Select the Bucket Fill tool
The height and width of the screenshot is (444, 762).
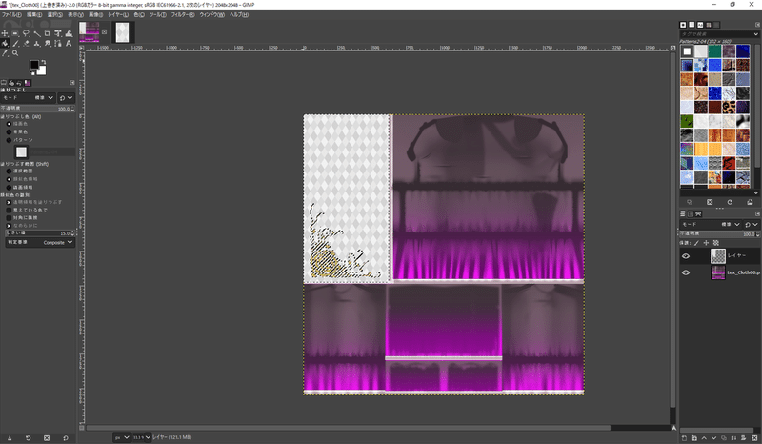coord(6,44)
